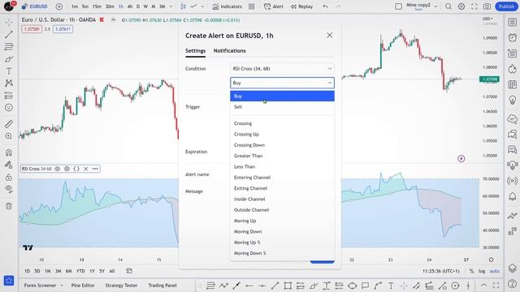Open the chart style dropdown arrow
Screen dimensions: 520x292
202,6
